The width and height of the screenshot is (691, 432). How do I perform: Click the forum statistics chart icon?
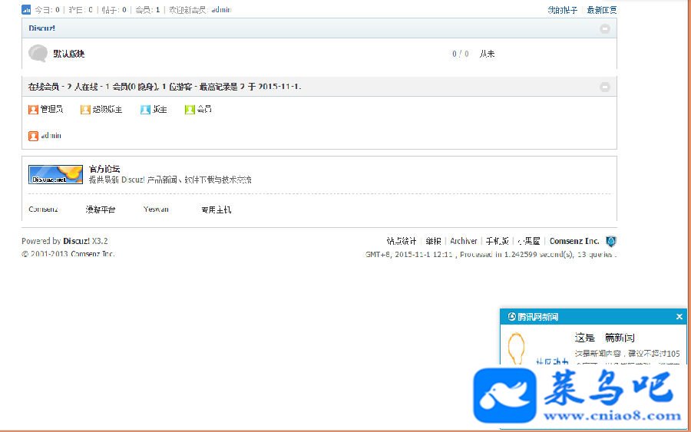tap(26, 9)
